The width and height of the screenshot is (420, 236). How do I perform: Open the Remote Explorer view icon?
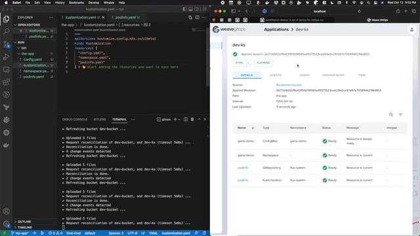point(6,69)
